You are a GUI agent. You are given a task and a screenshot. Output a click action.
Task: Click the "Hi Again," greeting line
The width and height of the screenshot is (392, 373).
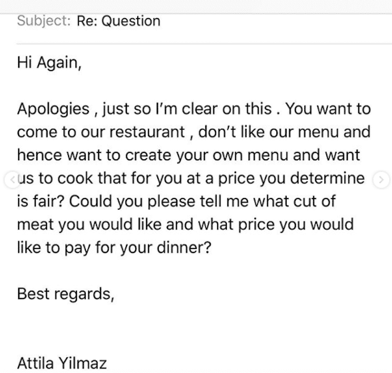tap(49, 63)
